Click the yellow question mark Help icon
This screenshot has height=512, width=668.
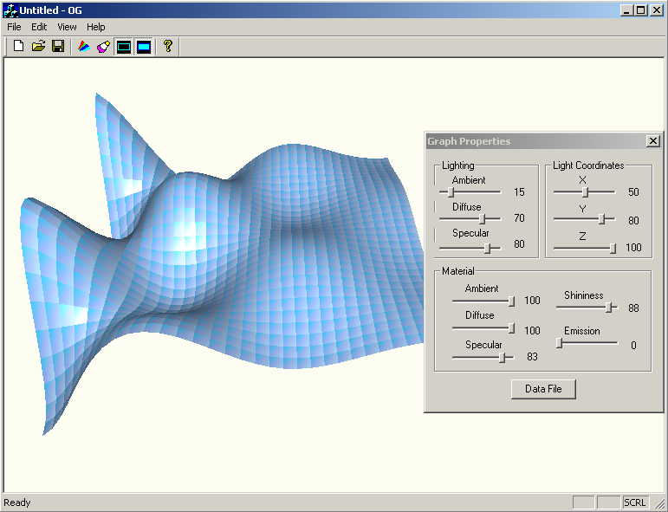tap(168, 46)
